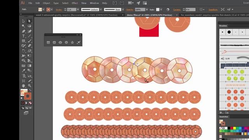
Task: Open the graphic Style dropdown
Action: [161, 9]
